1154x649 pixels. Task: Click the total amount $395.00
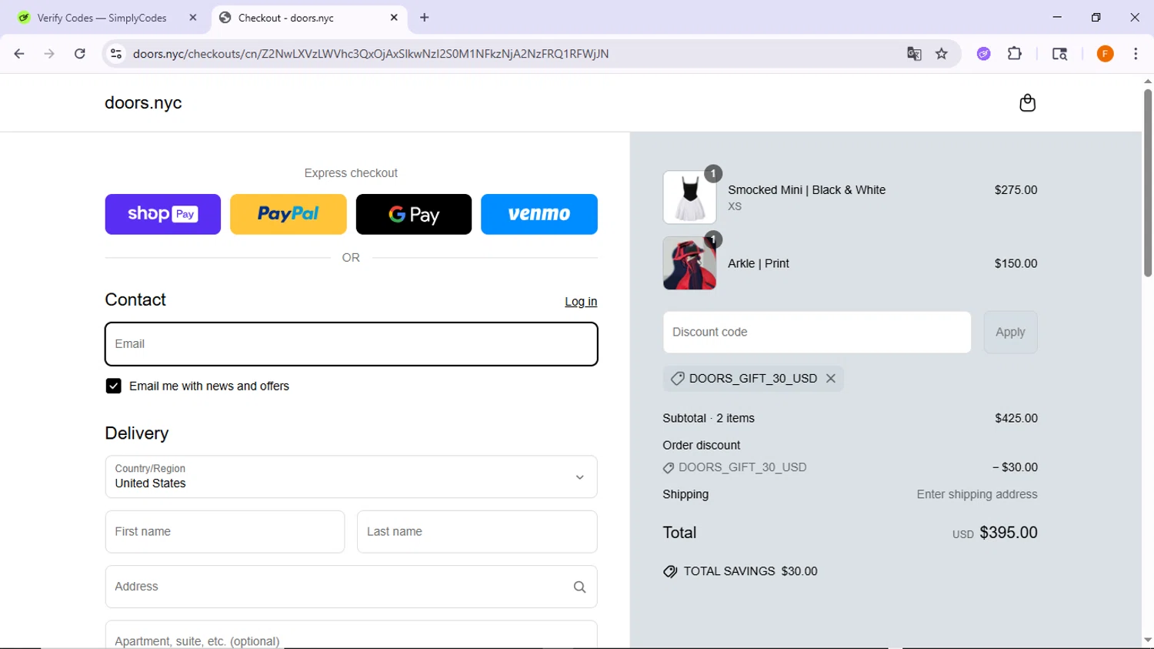point(1009,533)
